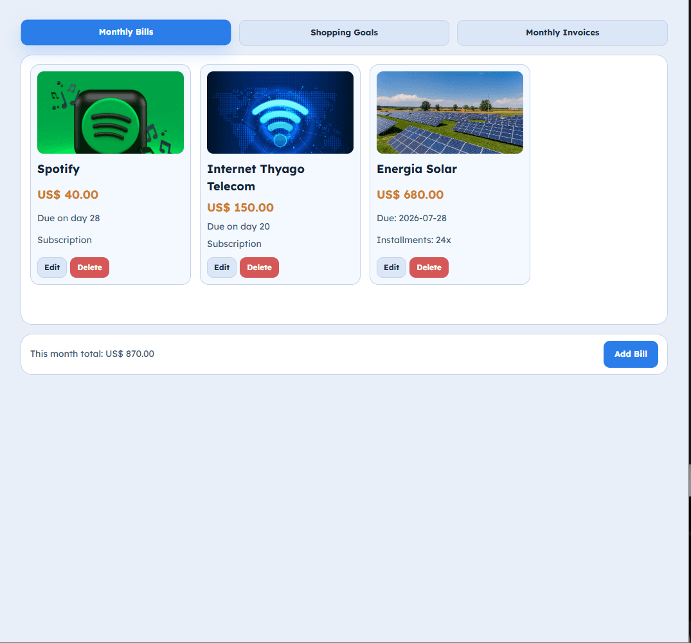This screenshot has height=643, width=691.
Task: Switch to the Monthly Bills tab
Action: 126,32
